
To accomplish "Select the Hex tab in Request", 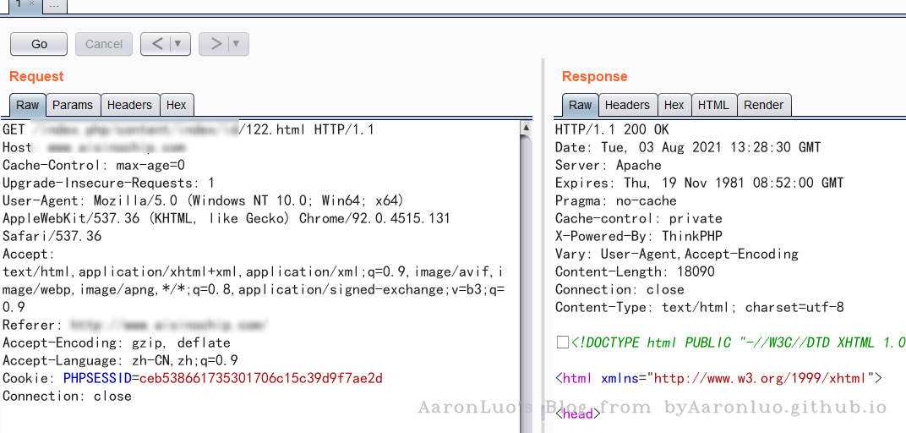I will pos(177,105).
